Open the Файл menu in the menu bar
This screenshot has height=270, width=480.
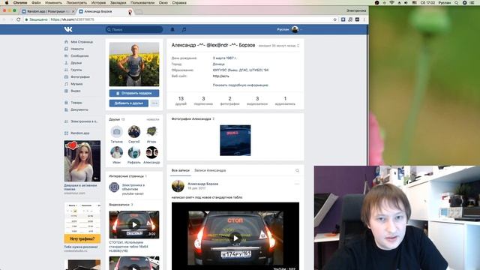pos(36,2)
